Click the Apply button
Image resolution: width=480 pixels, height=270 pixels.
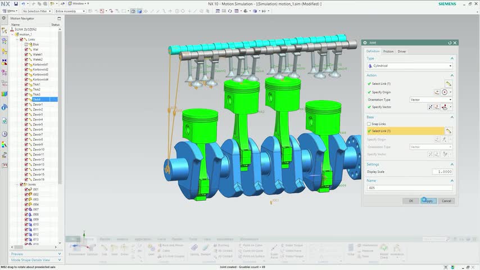(428, 201)
